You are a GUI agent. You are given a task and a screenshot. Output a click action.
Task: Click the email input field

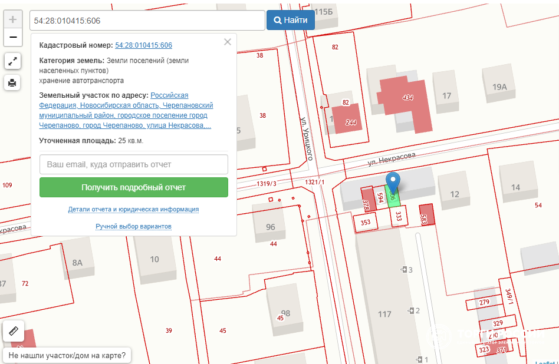click(x=134, y=164)
